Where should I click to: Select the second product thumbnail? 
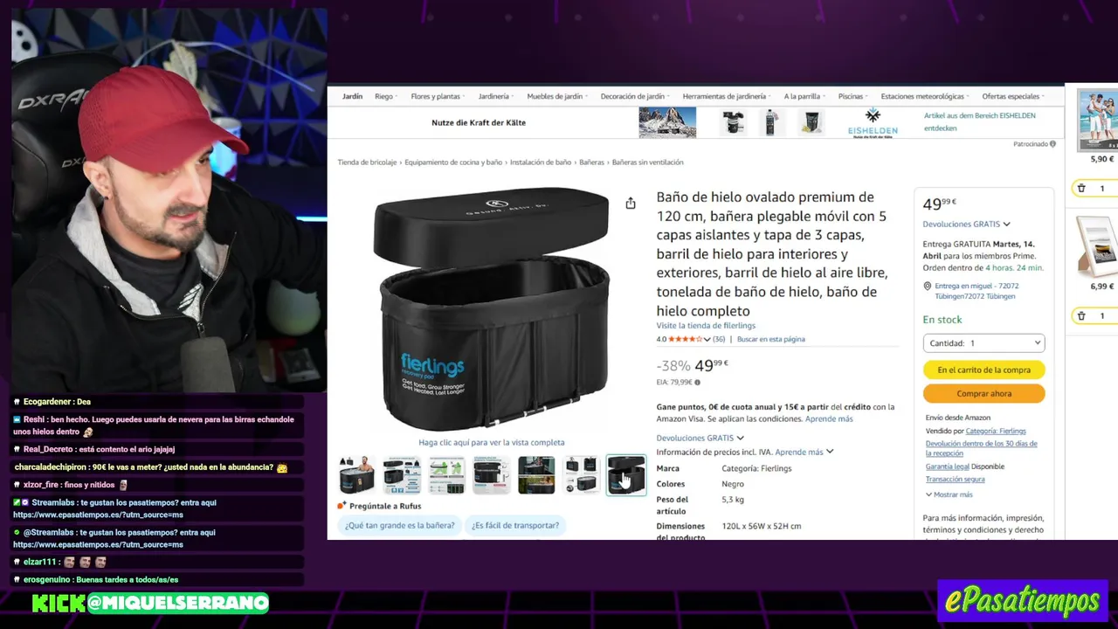(402, 475)
